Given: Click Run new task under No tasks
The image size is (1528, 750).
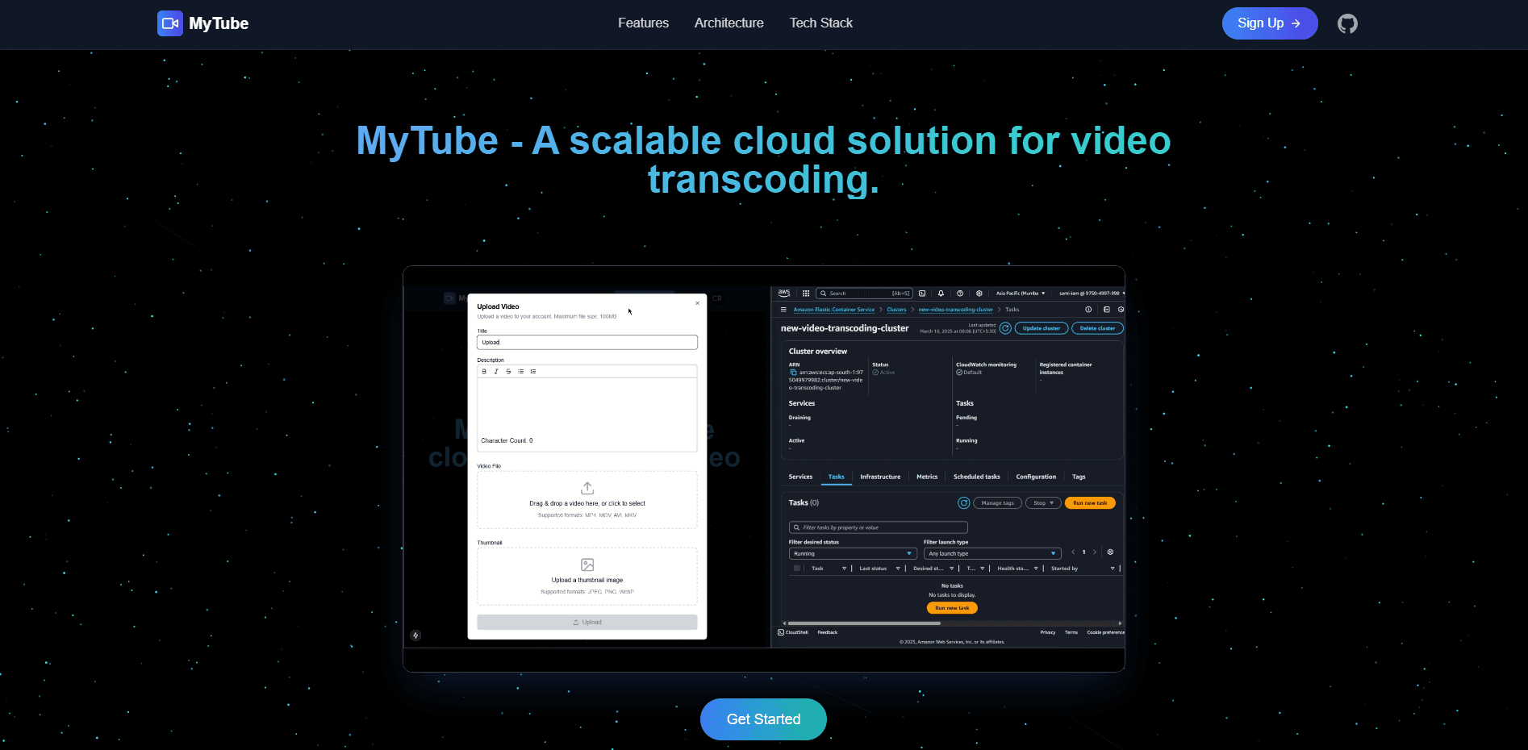Looking at the screenshot, I should point(952,608).
